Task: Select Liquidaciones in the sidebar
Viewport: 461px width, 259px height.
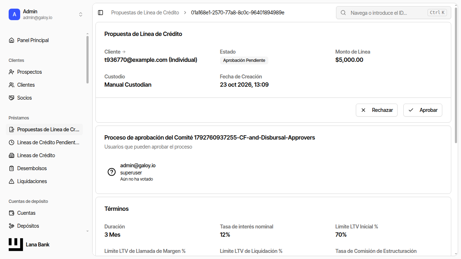Action: (44, 181)
